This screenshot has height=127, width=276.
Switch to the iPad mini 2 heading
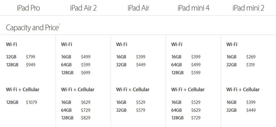248,8
